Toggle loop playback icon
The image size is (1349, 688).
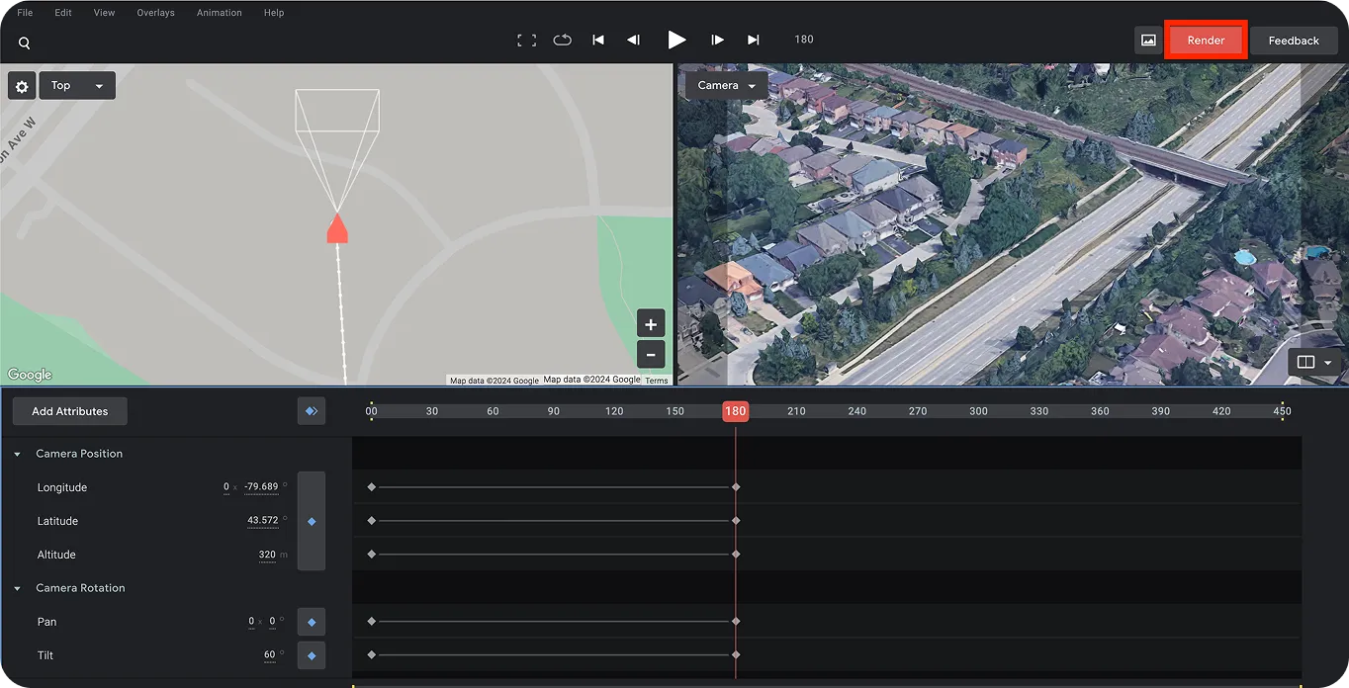tap(562, 40)
